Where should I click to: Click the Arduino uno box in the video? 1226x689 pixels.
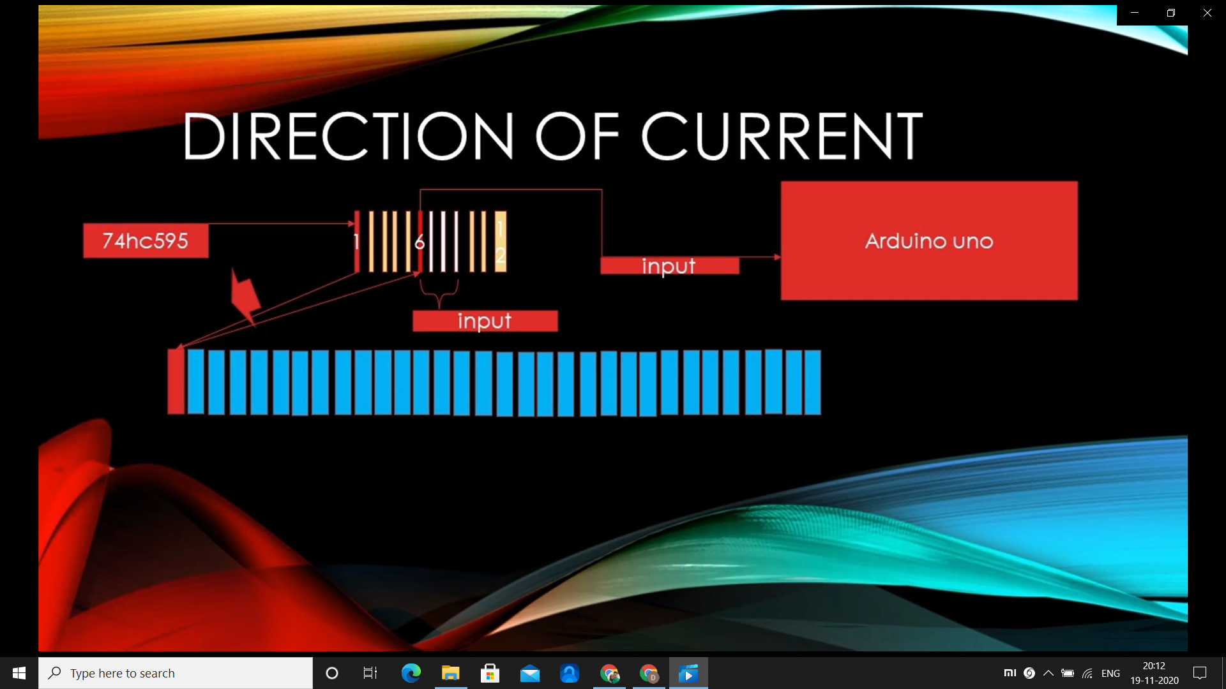929,241
